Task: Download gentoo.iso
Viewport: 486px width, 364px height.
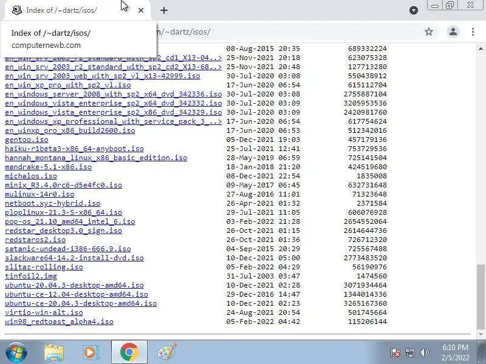Action: click(x=27, y=140)
